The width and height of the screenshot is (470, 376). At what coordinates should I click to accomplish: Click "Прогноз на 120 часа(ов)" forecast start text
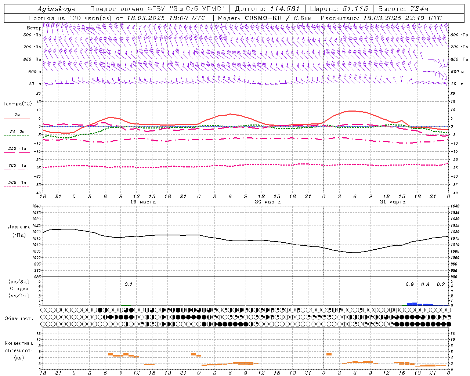pyautogui.click(x=71, y=18)
